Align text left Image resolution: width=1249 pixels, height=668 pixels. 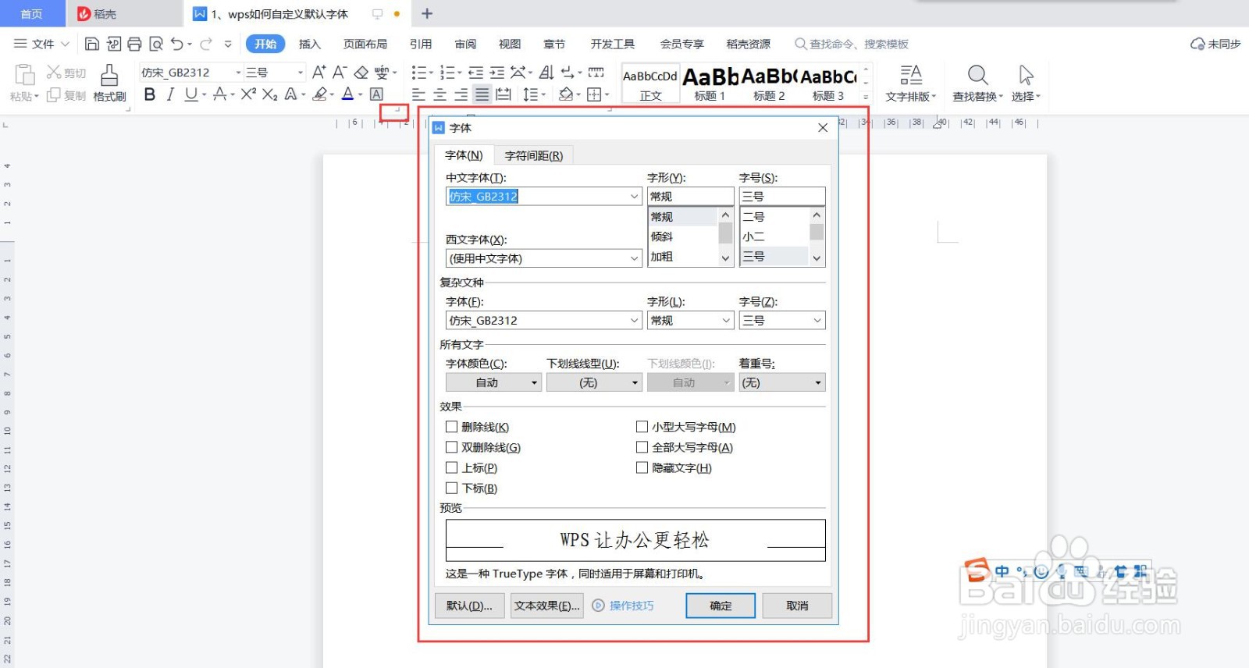[419, 94]
